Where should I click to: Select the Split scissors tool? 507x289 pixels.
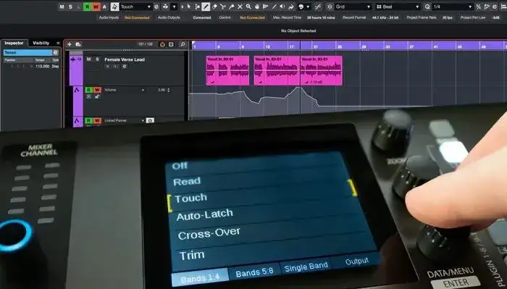tap(223, 7)
